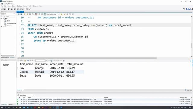The height and width of the screenshot is (109, 193).
Task: Click the new SQL tab icon in main toolbar
Action: coord(2,9)
